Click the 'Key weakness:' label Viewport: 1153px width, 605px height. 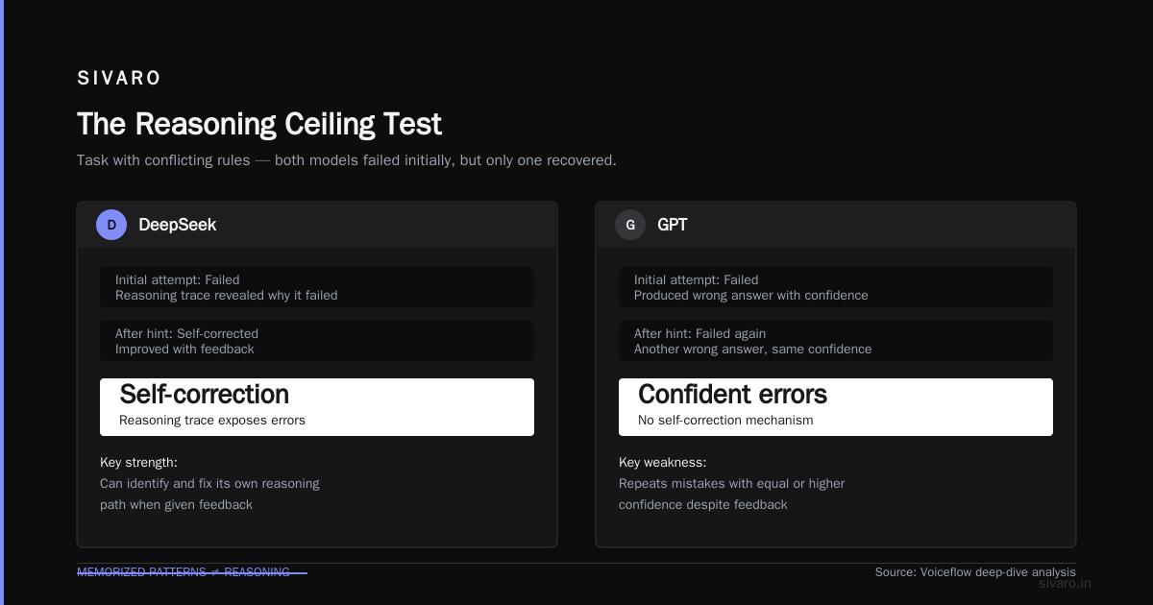pyautogui.click(x=663, y=463)
